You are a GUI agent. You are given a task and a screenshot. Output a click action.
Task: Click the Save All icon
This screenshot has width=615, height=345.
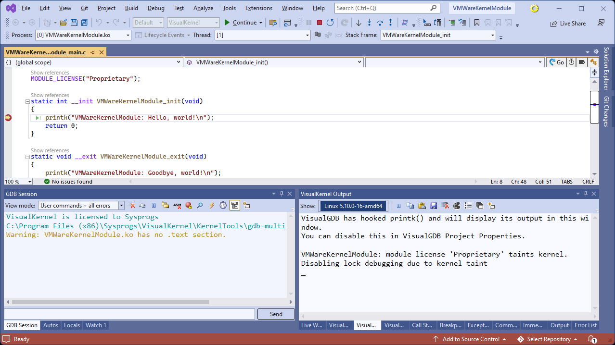[84, 23]
